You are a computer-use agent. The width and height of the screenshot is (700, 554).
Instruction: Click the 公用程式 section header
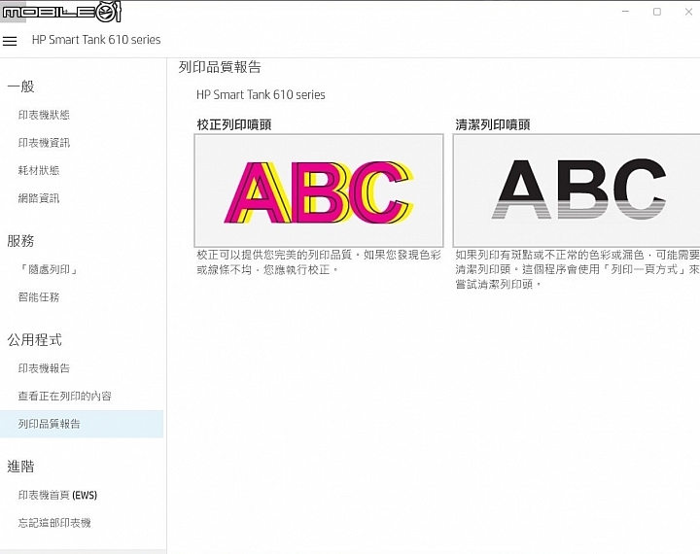pos(34,340)
